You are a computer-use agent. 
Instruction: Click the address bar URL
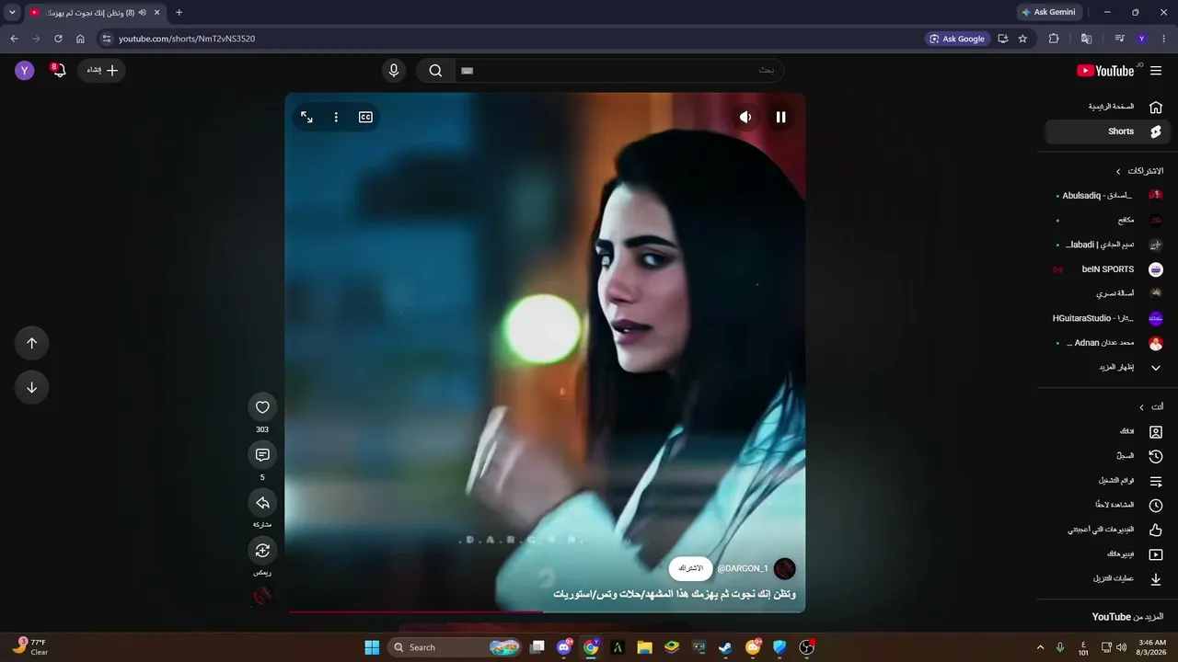click(x=187, y=39)
